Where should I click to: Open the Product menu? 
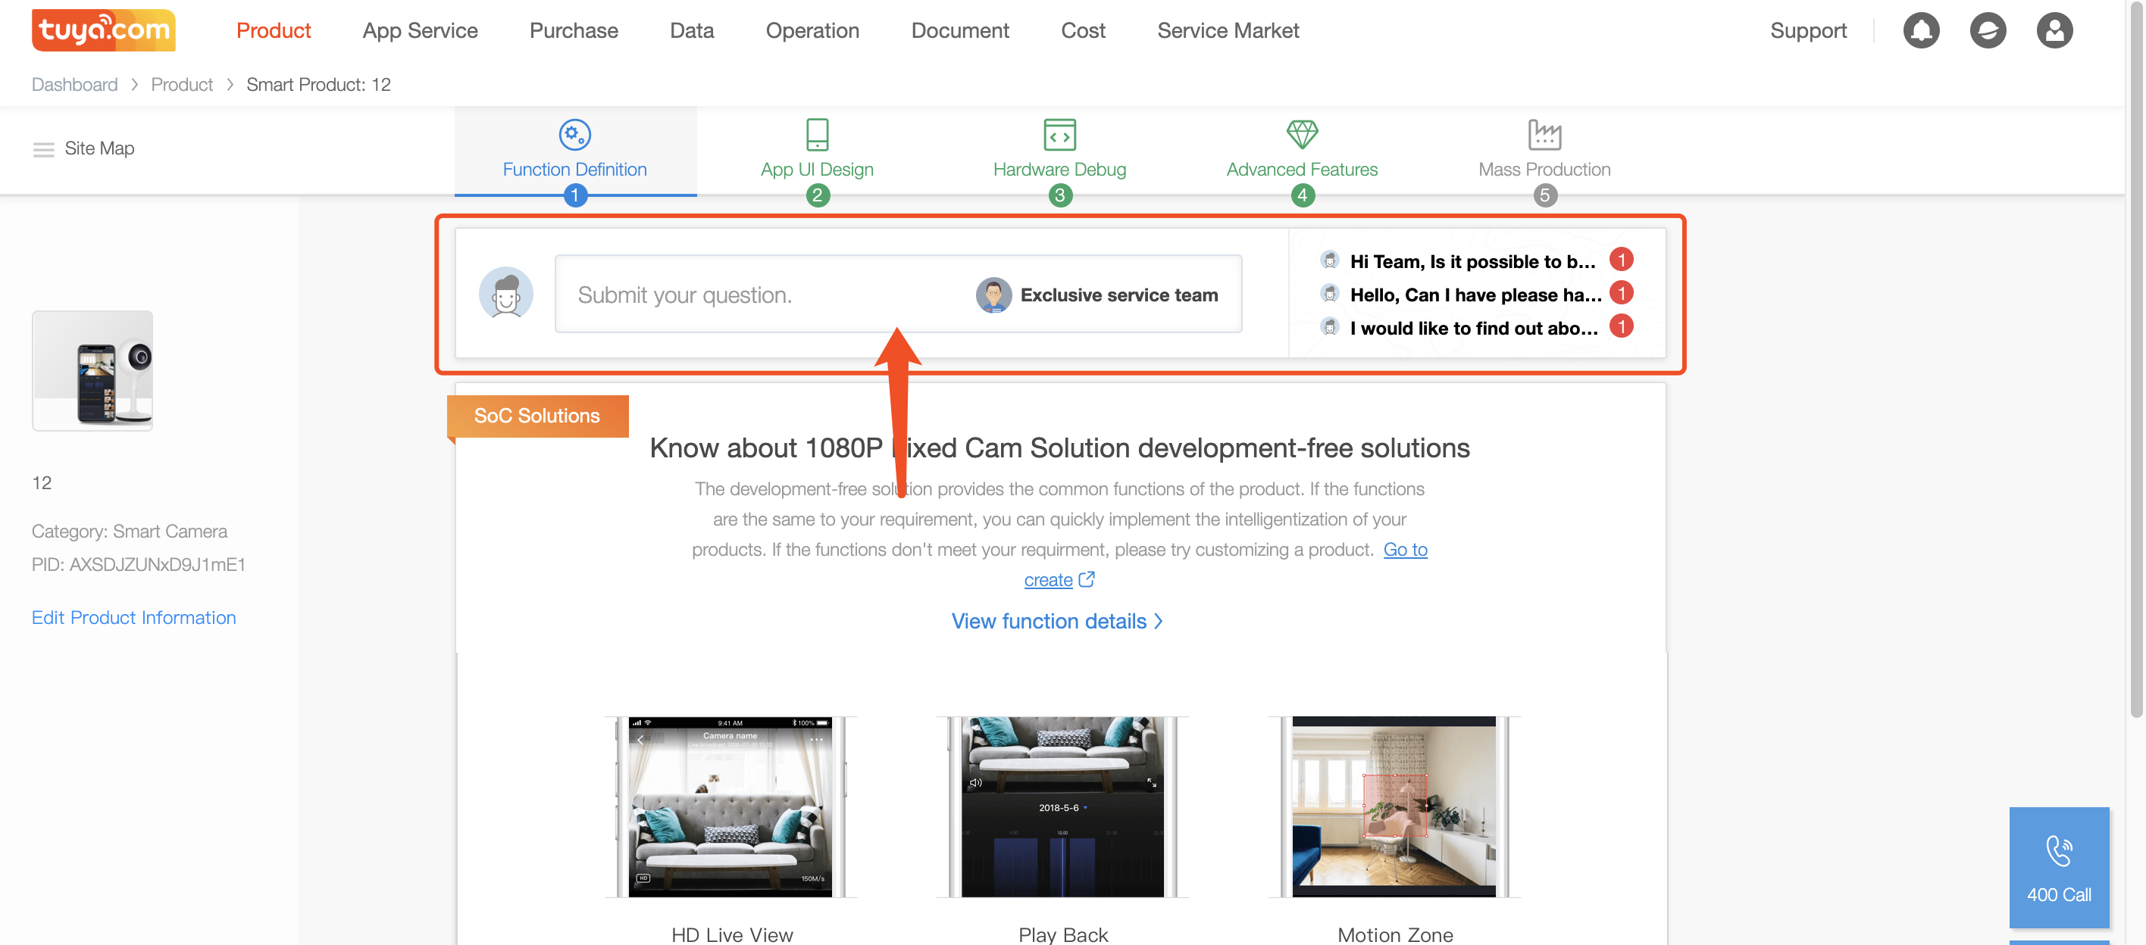coord(274,31)
